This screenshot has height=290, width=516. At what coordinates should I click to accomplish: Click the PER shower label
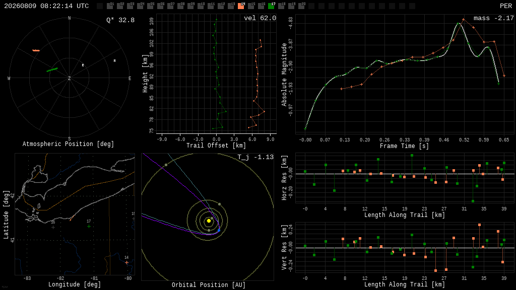506,6
